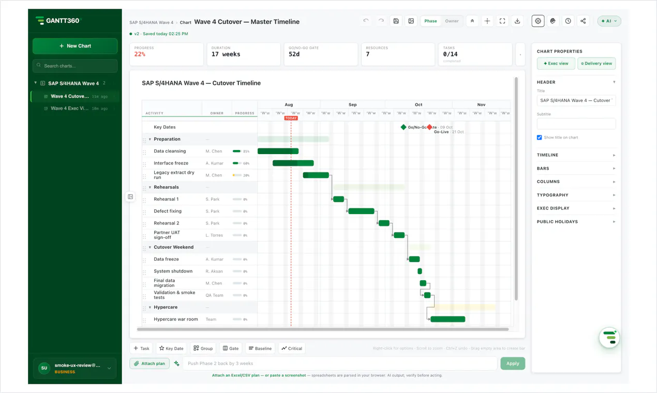The height and width of the screenshot is (393, 657).
Task: Click the Hypercare war room task bar
Action: pyautogui.click(x=447, y=319)
